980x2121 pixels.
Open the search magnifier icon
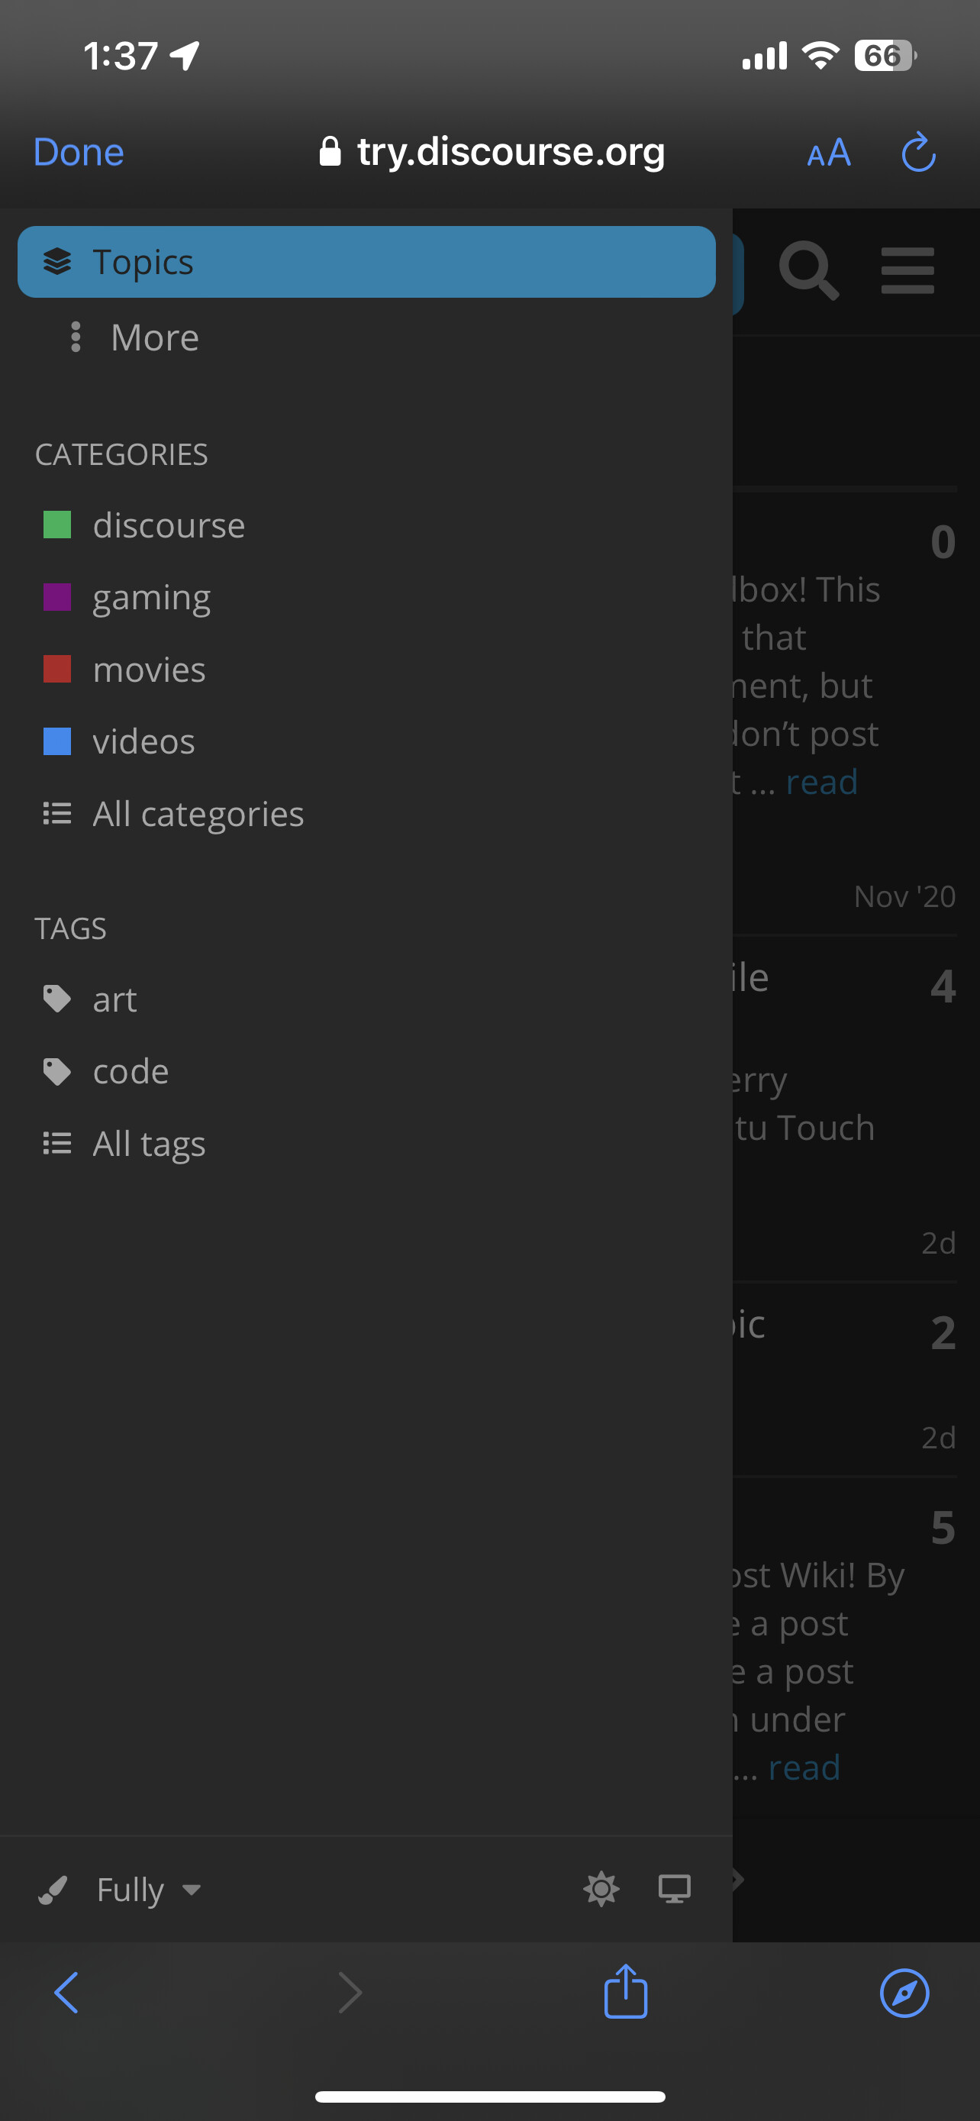[x=808, y=270]
